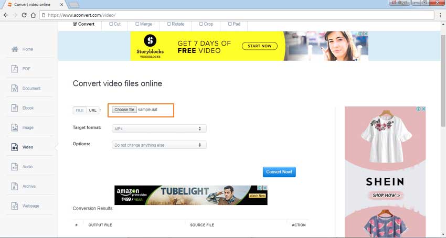Open the Audio converter icon

pyautogui.click(x=15, y=167)
